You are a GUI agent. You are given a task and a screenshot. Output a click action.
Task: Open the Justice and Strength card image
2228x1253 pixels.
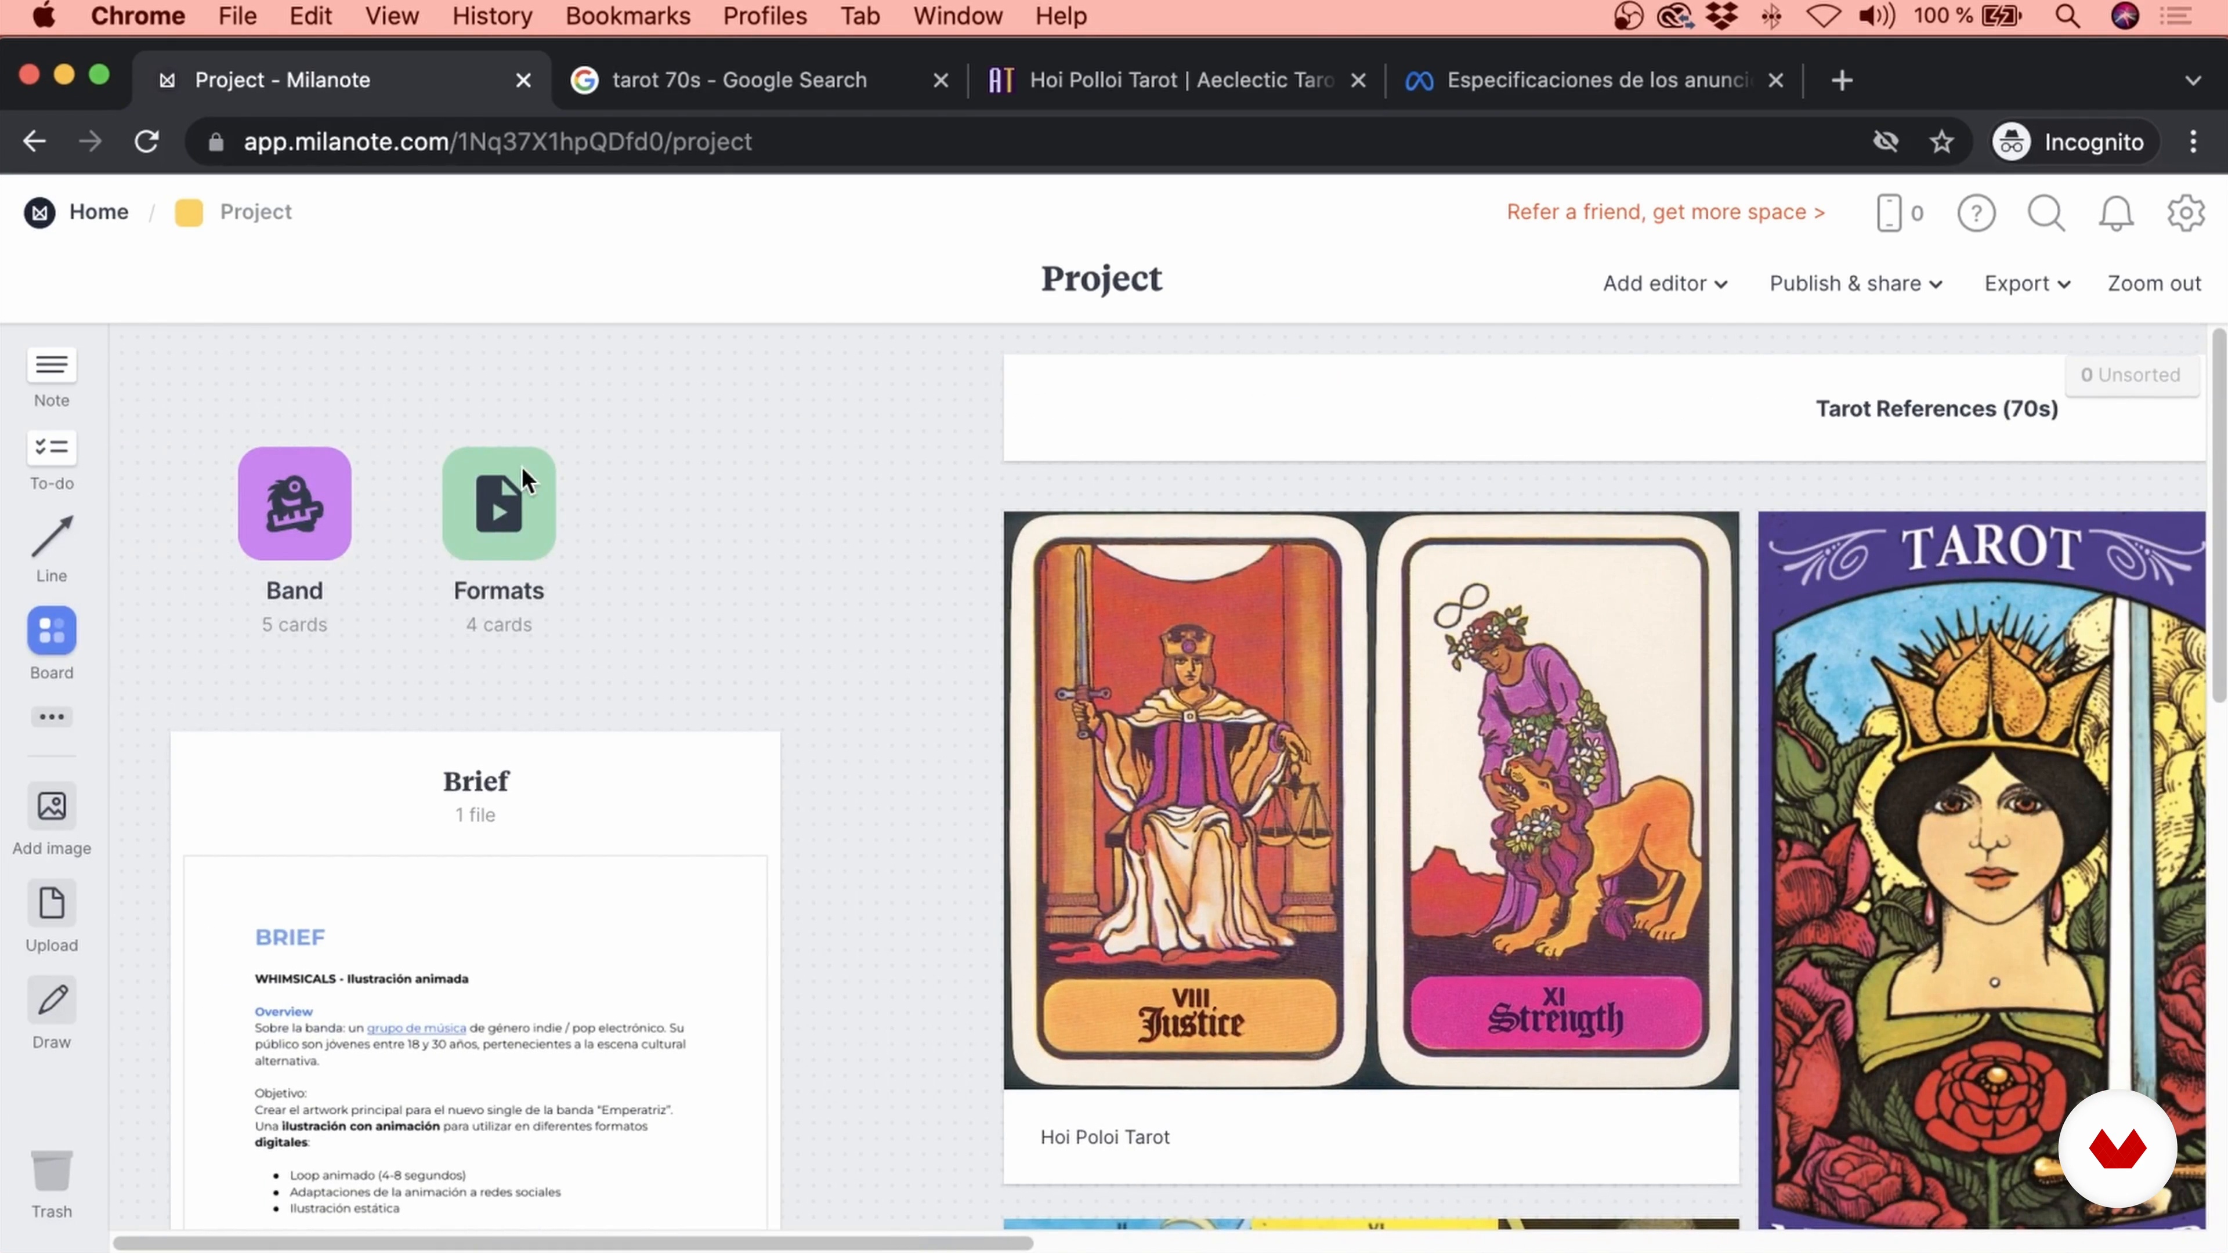[1371, 800]
